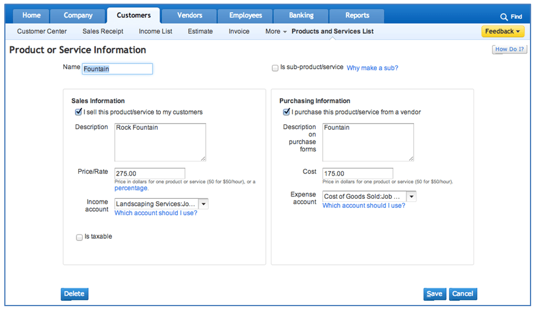
Task: Click the Cost field showing 175.00
Action: pos(358,173)
